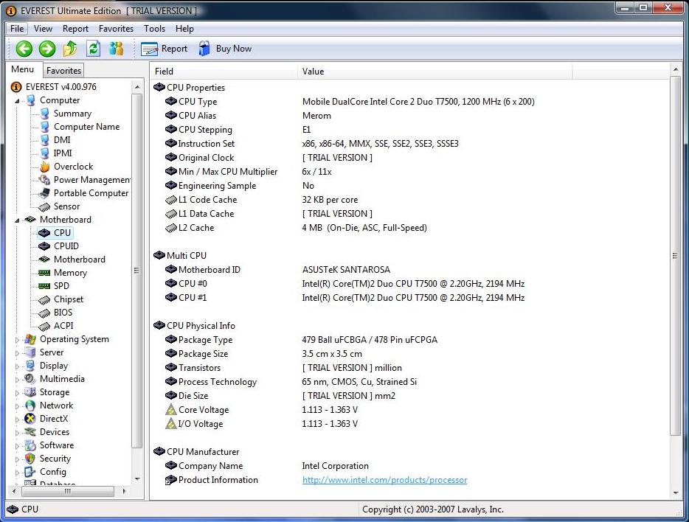Select the Portable Computer laptop icon
This screenshot has height=522, width=689.
tap(44, 193)
